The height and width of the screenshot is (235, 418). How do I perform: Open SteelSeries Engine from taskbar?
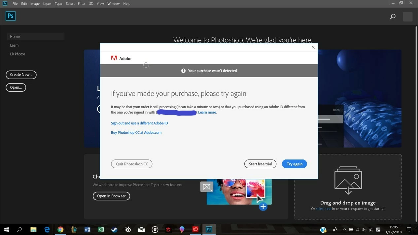tap(128, 229)
